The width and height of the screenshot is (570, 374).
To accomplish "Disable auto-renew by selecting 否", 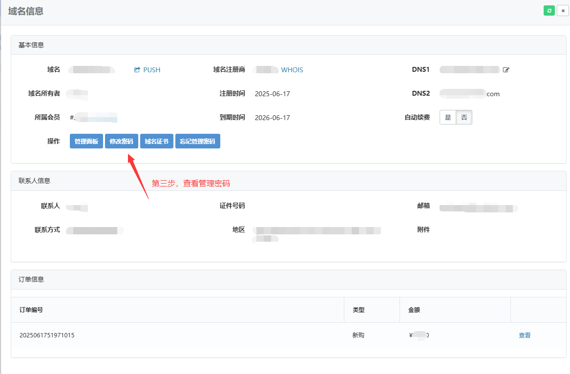I will pos(464,118).
